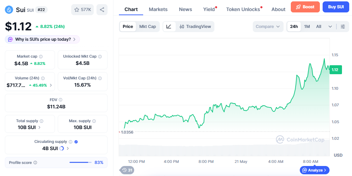Select the 1M time range
The image size is (352, 176).
point(307,27)
